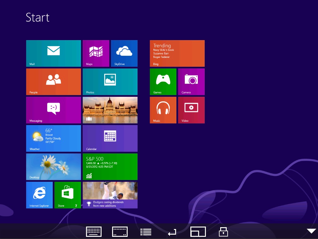Screen dimensions: 318x239
Task: Open the Mail tile
Action: coord(53,54)
